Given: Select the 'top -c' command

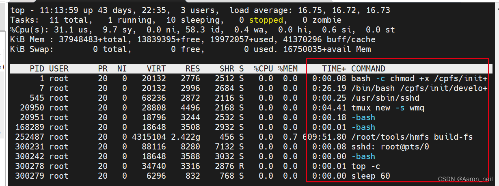Looking at the screenshot, I should pyautogui.click(x=366, y=166).
